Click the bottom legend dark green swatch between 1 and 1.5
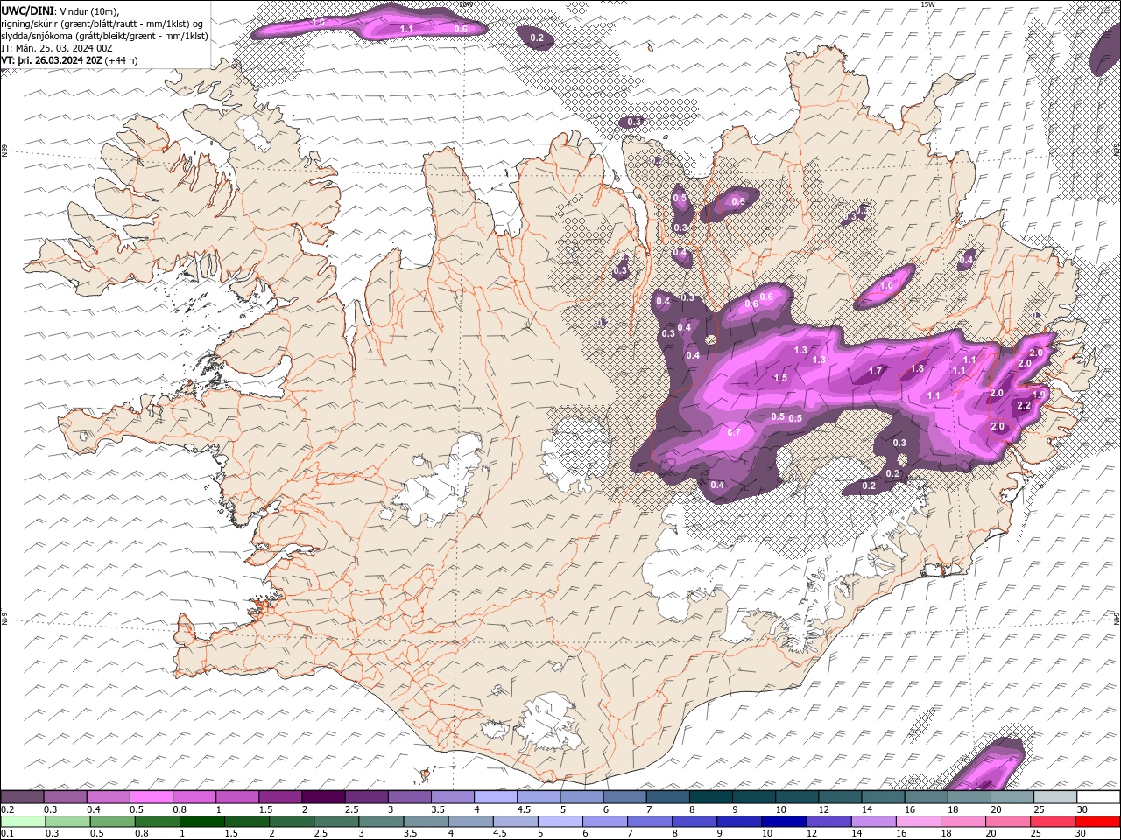The height and width of the screenshot is (840, 1121). tap(202, 822)
